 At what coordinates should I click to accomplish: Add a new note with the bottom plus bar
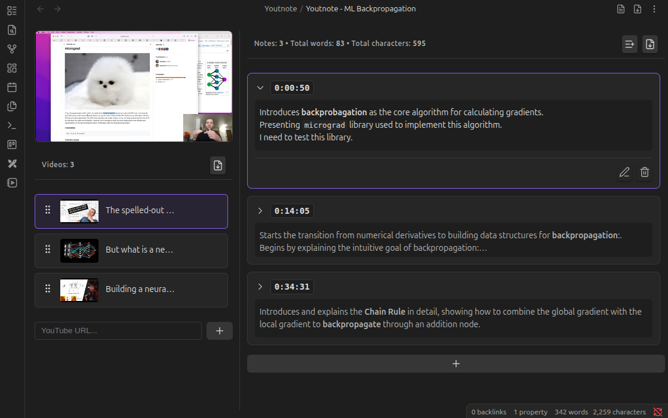click(x=455, y=364)
